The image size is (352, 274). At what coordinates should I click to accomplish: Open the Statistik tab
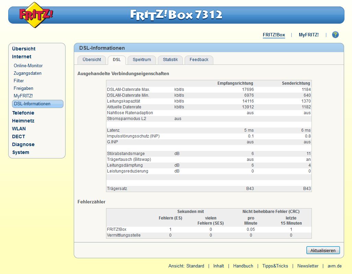click(170, 60)
